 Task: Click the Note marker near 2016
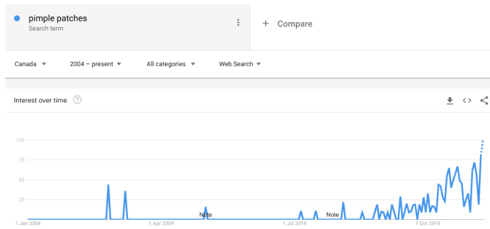(x=332, y=215)
